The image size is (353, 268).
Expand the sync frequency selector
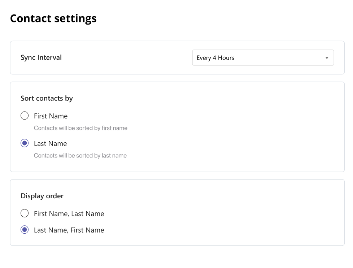click(263, 57)
